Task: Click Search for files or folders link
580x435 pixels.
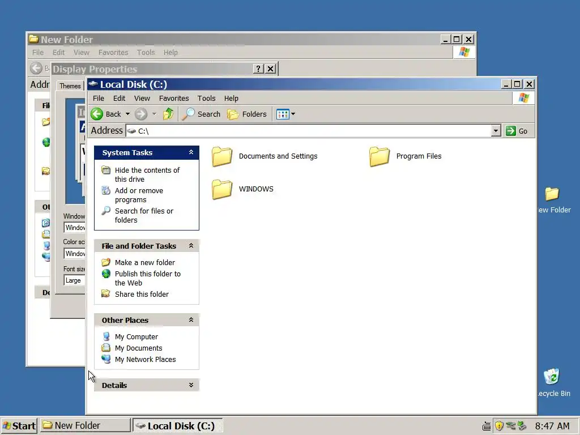Action: point(144,215)
